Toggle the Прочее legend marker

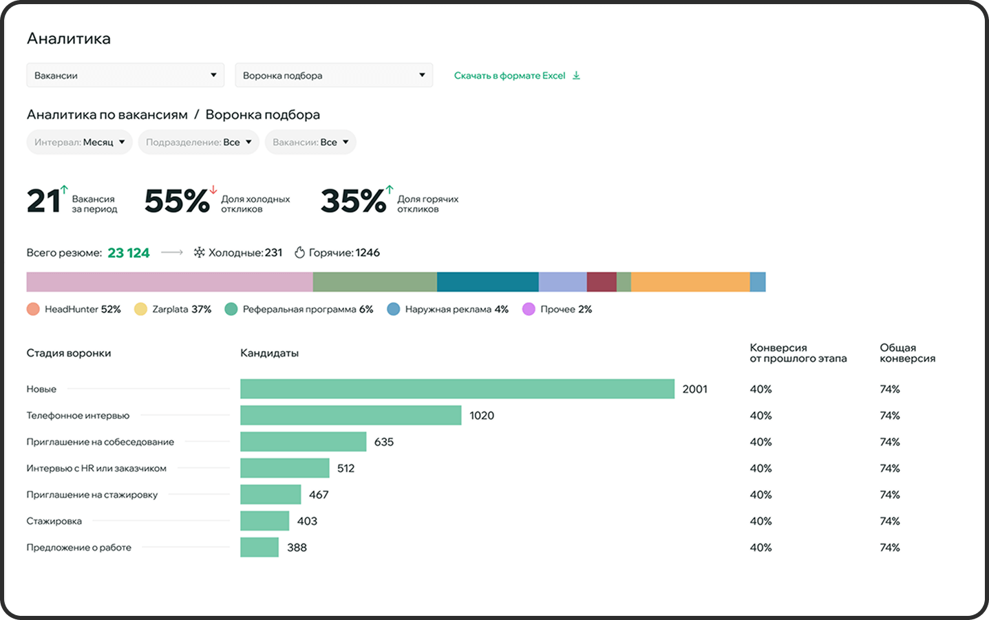tap(529, 309)
